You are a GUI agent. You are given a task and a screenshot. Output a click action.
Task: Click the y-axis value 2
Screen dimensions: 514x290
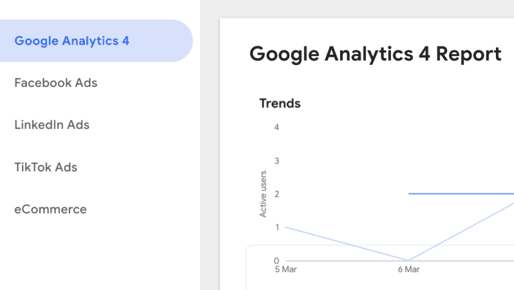[x=276, y=194]
